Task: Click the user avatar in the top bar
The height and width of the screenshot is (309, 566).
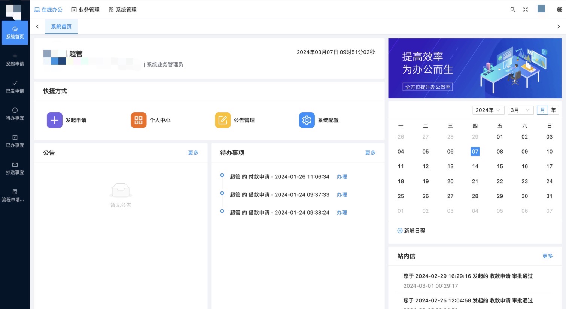Action: pyautogui.click(x=541, y=9)
